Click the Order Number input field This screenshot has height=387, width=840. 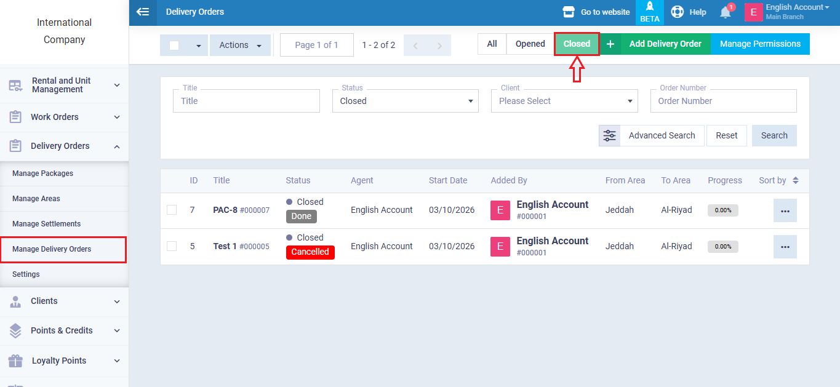pyautogui.click(x=723, y=101)
